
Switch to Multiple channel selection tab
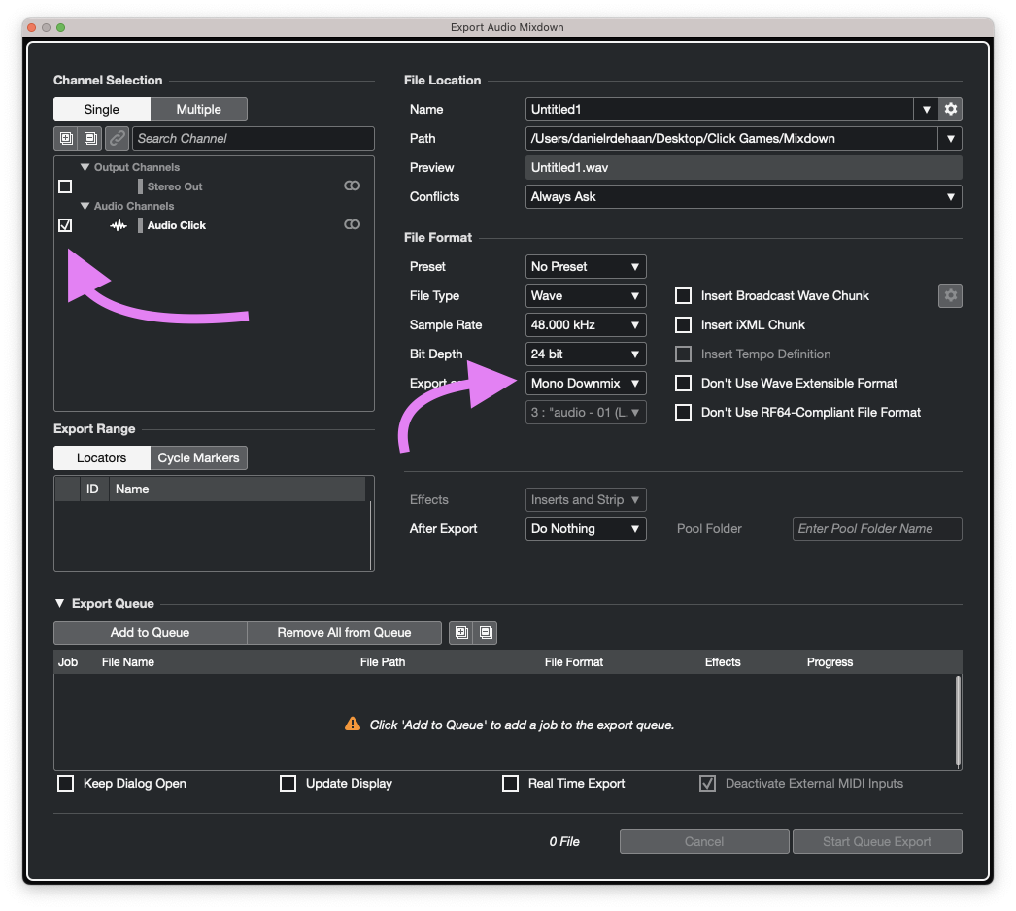(198, 109)
